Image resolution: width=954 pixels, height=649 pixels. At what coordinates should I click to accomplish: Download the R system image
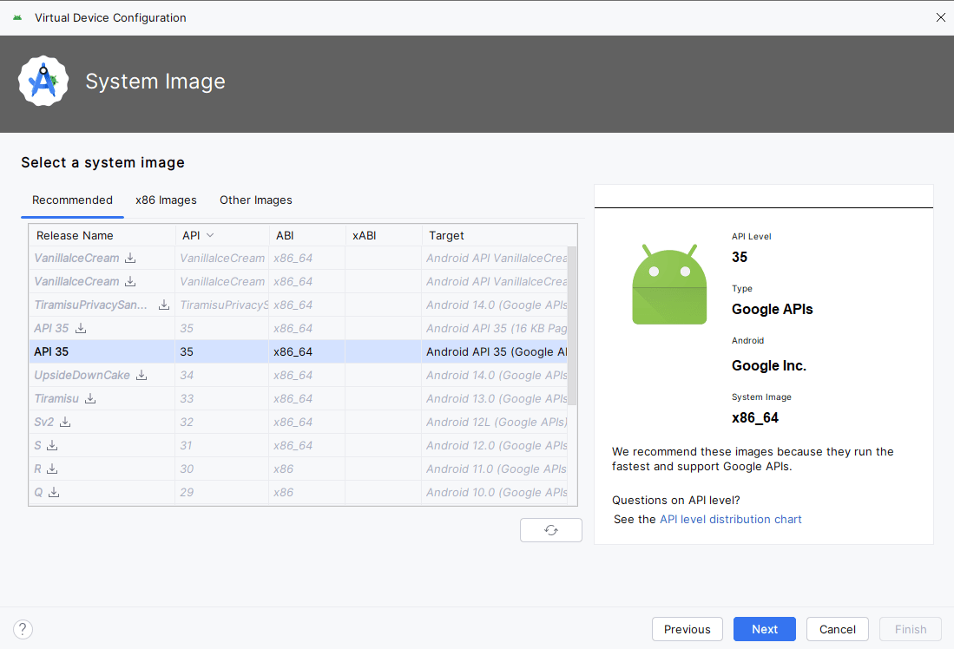pos(52,469)
